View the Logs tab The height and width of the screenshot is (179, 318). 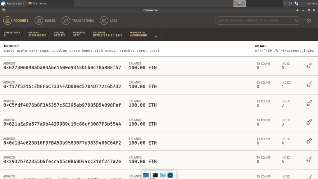pyautogui.click(x=108, y=21)
